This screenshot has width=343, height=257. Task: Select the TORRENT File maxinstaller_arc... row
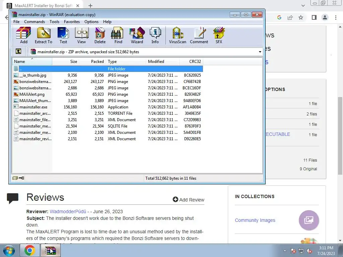click(x=108, y=113)
